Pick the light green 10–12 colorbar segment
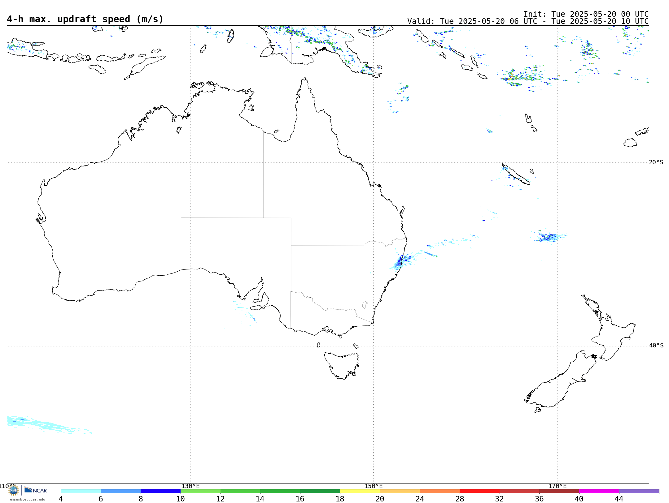669x503 pixels. 200,491
